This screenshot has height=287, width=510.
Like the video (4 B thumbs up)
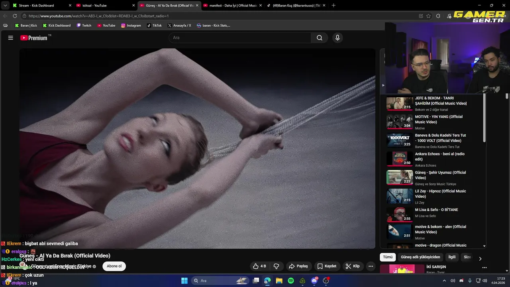(x=259, y=266)
